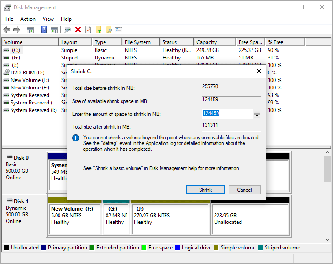Select the System Reserved 549 MB partition block
Viewport: 333px width, 264px height.
[x=59, y=175]
